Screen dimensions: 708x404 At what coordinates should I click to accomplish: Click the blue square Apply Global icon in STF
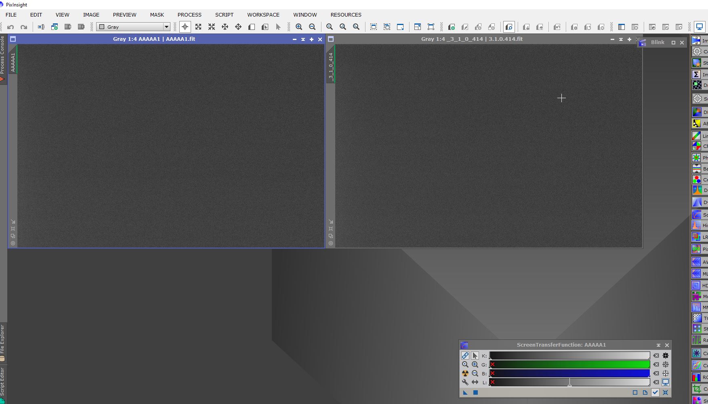pos(475,392)
